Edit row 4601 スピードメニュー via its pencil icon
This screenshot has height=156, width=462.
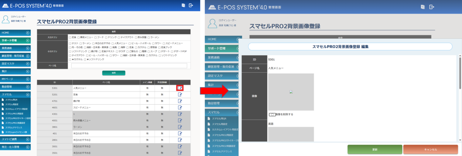click(x=180, y=107)
